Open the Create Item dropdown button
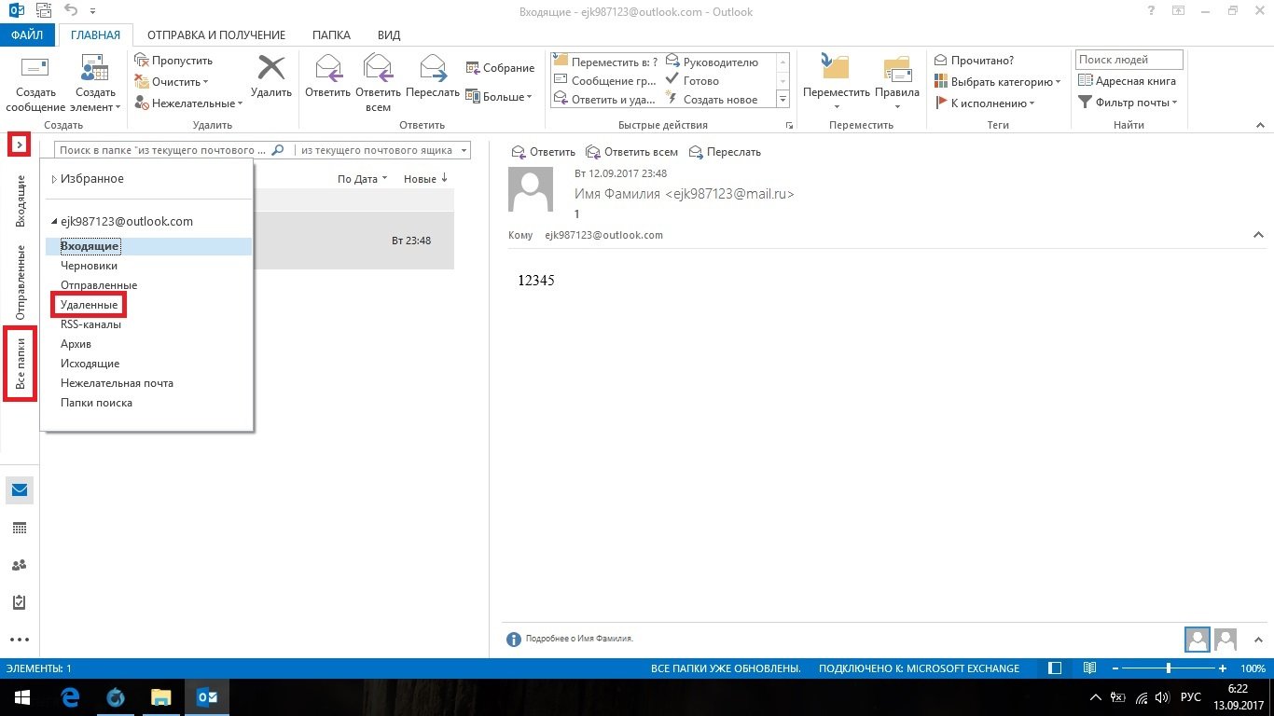1274x716 pixels. point(95,82)
